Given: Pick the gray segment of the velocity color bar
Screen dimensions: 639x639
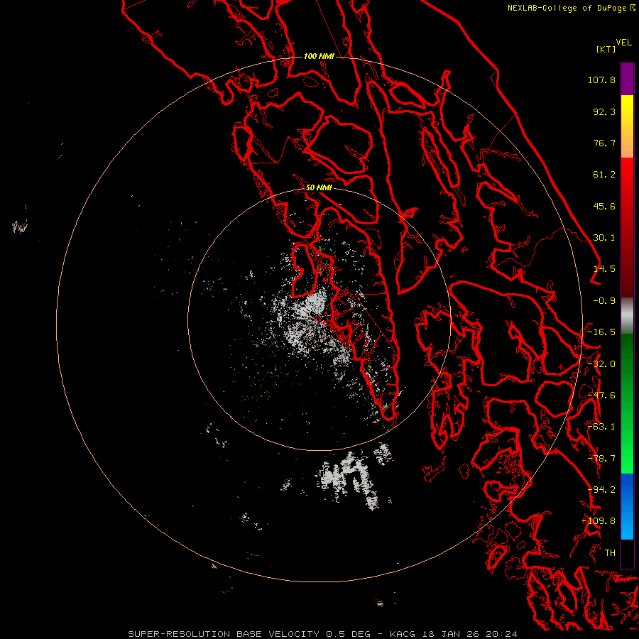Looking at the screenshot, I should [627, 316].
